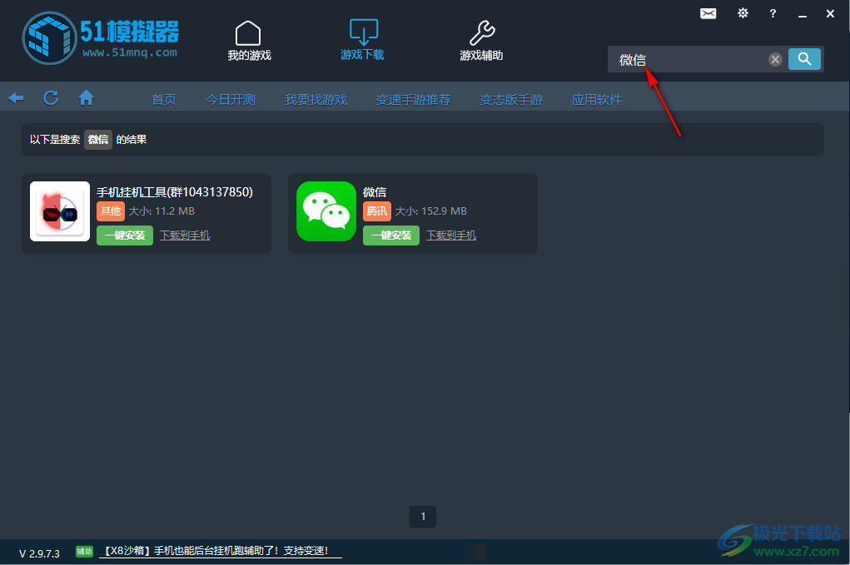This screenshot has width=850, height=565.
Task: Open the 今日开测 navigation item
Action: click(x=231, y=100)
